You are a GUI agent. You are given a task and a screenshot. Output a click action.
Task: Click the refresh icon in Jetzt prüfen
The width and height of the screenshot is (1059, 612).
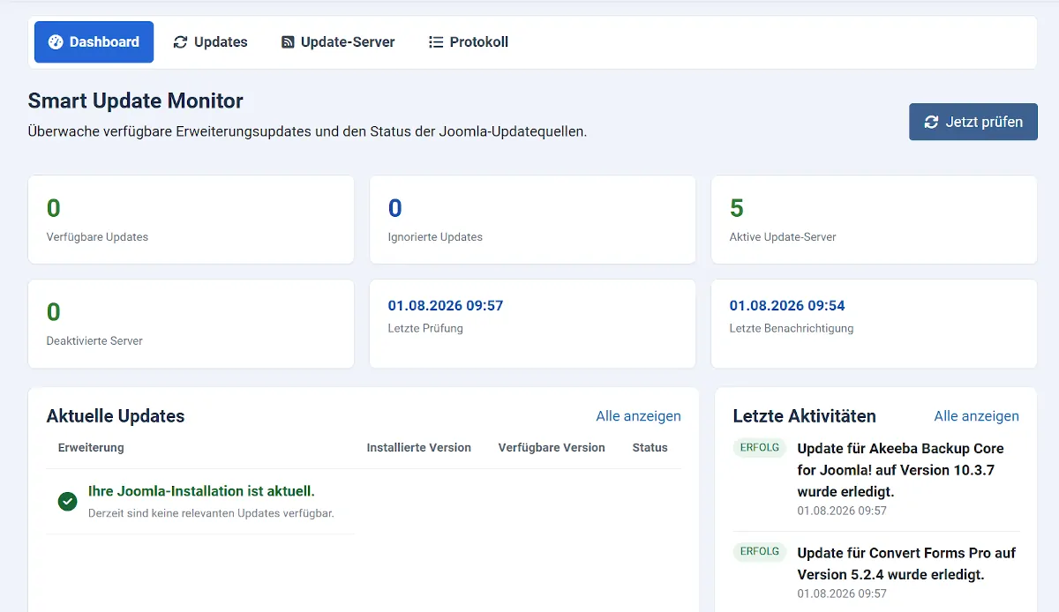click(931, 122)
